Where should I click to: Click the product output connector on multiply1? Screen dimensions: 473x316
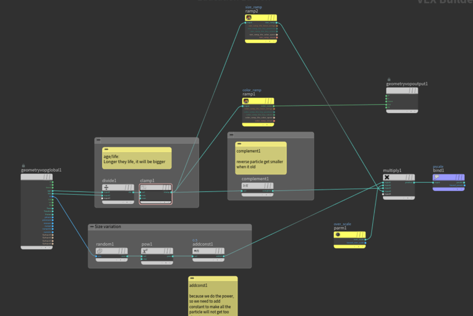pyautogui.click(x=414, y=182)
